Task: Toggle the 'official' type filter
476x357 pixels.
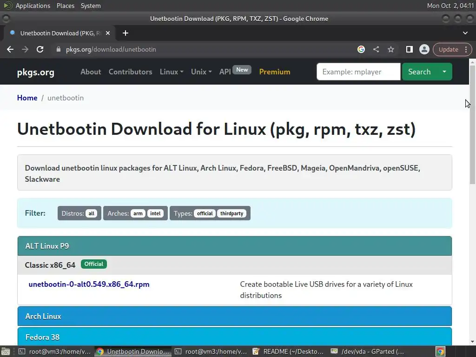Action: click(205, 213)
